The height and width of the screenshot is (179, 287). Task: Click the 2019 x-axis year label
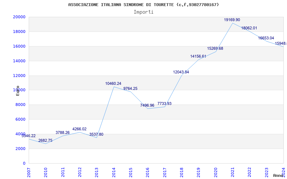coord(198,172)
